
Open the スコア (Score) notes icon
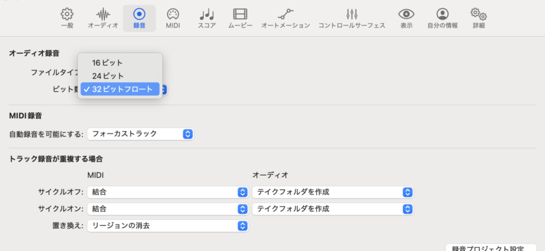pos(207,18)
